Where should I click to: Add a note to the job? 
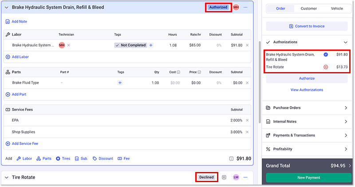click(16, 22)
